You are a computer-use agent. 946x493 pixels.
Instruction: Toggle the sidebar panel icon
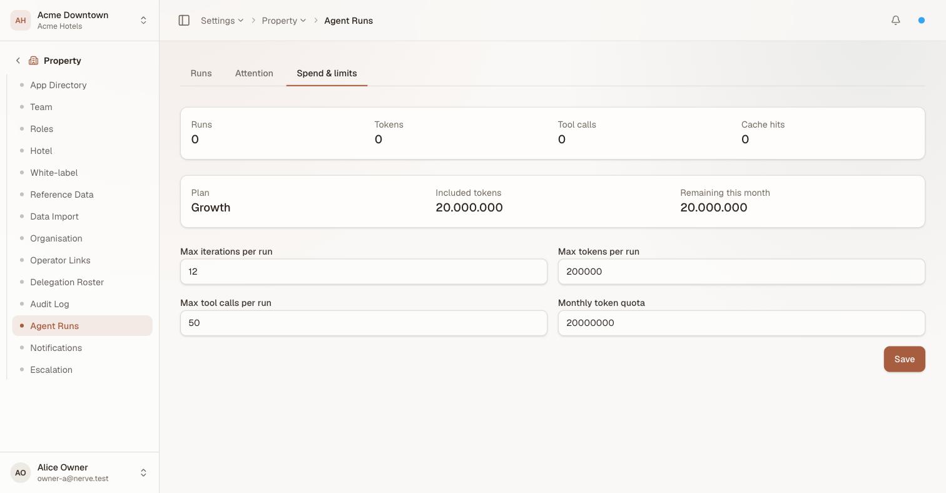point(184,21)
